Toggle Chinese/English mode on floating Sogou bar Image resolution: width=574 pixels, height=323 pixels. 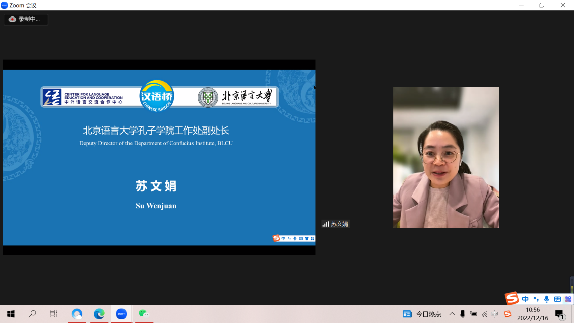tap(525, 299)
